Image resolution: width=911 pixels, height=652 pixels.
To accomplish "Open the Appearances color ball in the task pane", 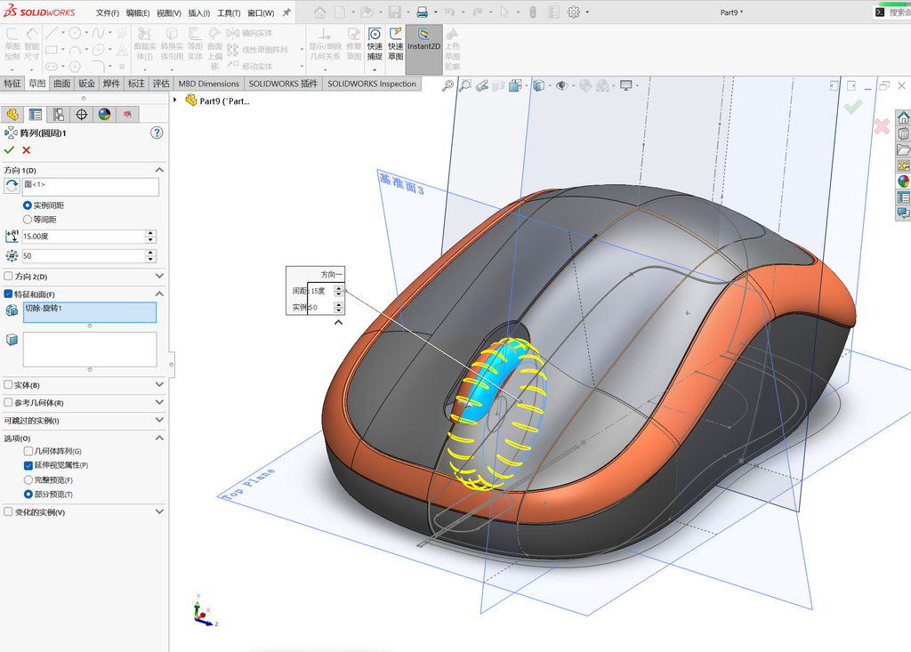I will tap(904, 181).
